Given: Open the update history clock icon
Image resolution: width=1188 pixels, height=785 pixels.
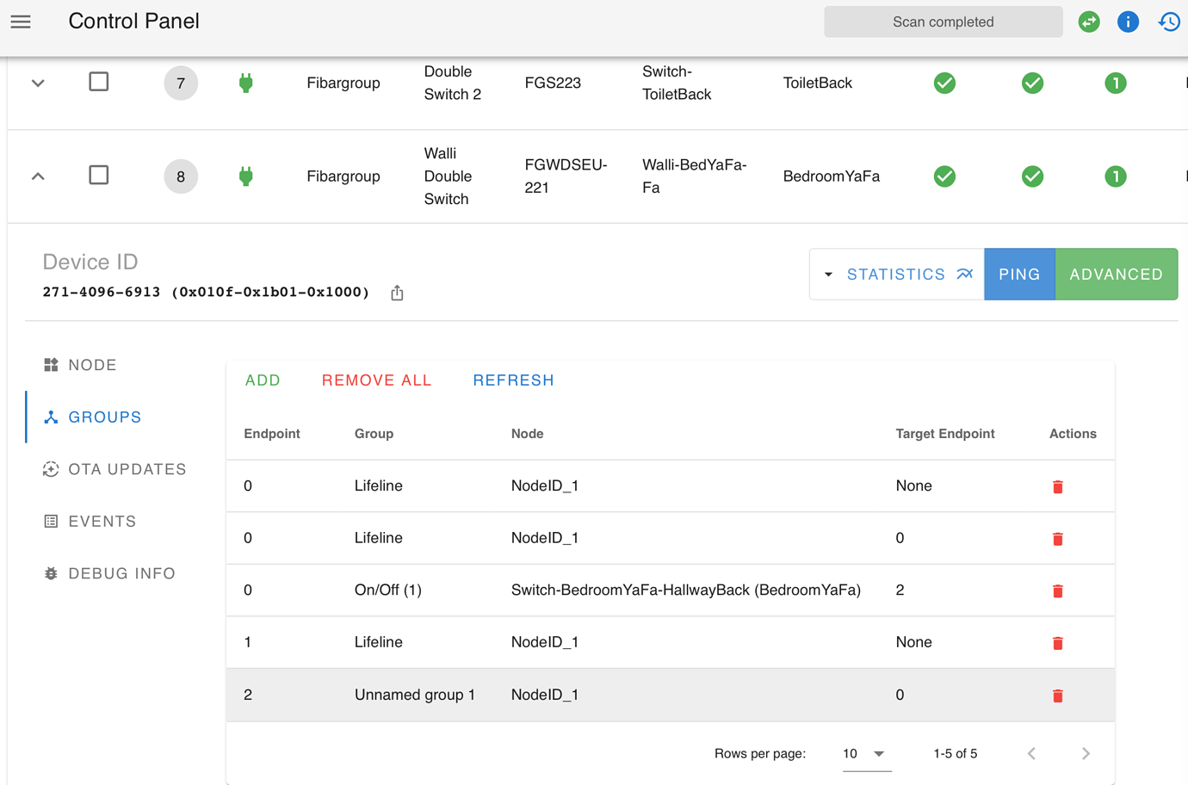Looking at the screenshot, I should (x=1168, y=22).
